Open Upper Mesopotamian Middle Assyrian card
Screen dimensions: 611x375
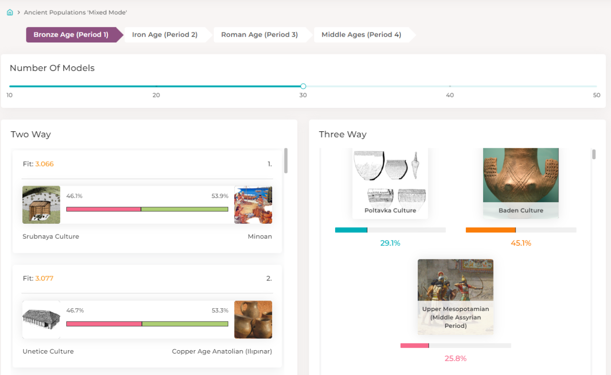point(455,297)
